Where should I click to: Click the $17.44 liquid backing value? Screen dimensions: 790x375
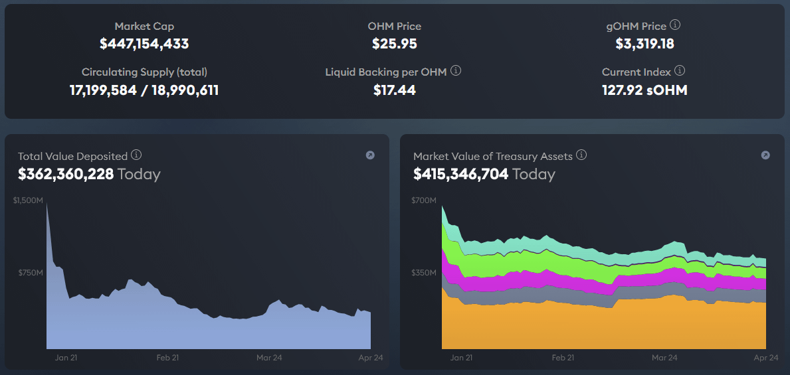(x=395, y=90)
